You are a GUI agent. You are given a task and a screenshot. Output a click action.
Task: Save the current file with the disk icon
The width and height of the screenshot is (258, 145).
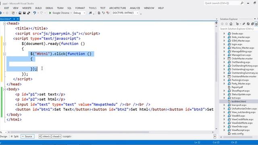click(x=24, y=13)
